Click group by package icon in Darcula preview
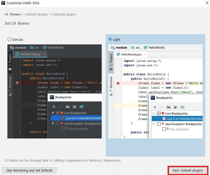The height and width of the screenshot is (175, 210). pos(68,107)
